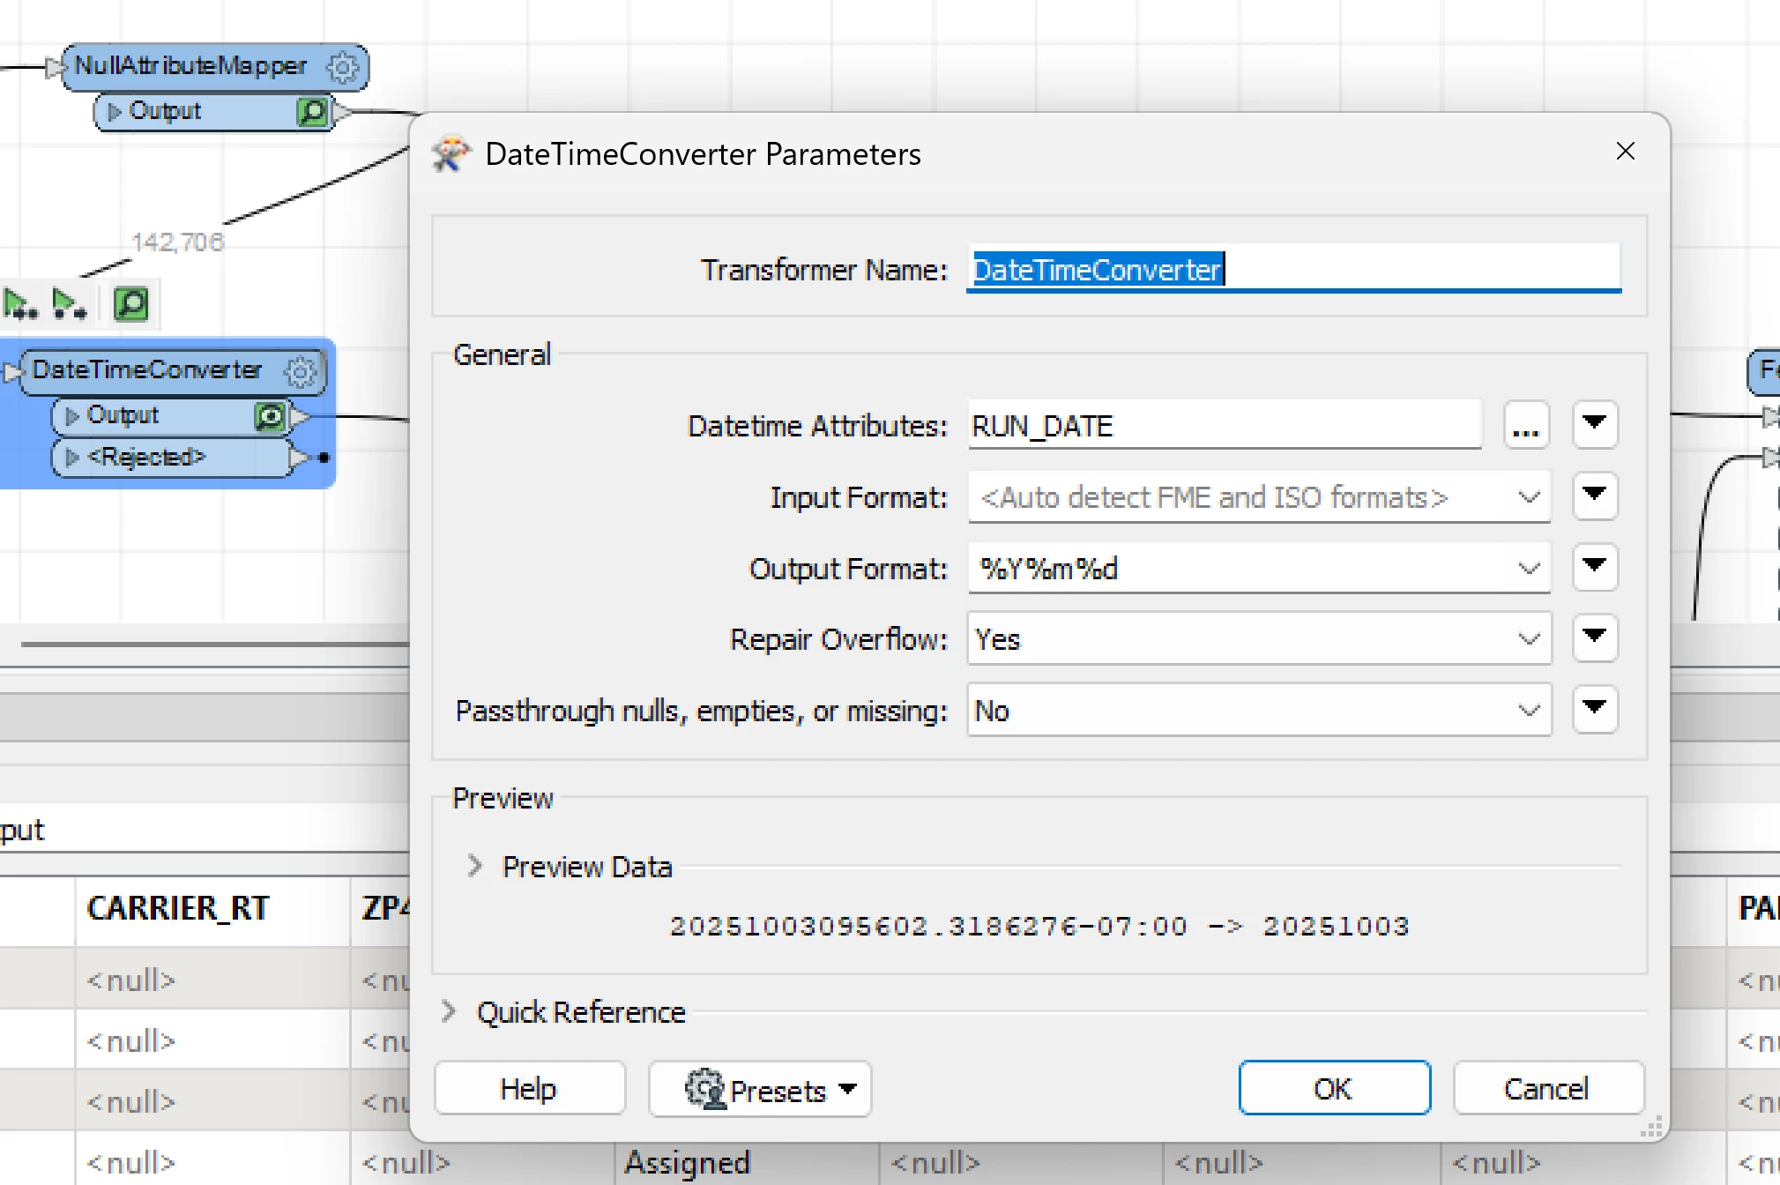
Task: Expand the Rejected port triangle
Action: coord(72,457)
